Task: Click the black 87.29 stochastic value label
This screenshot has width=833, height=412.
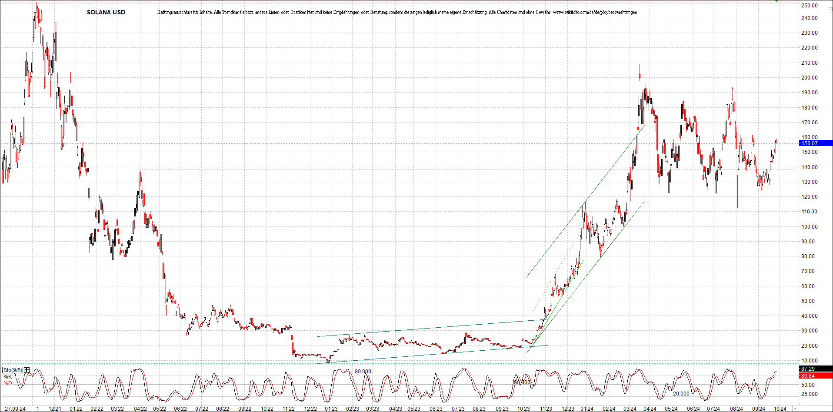Action: tap(816, 369)
